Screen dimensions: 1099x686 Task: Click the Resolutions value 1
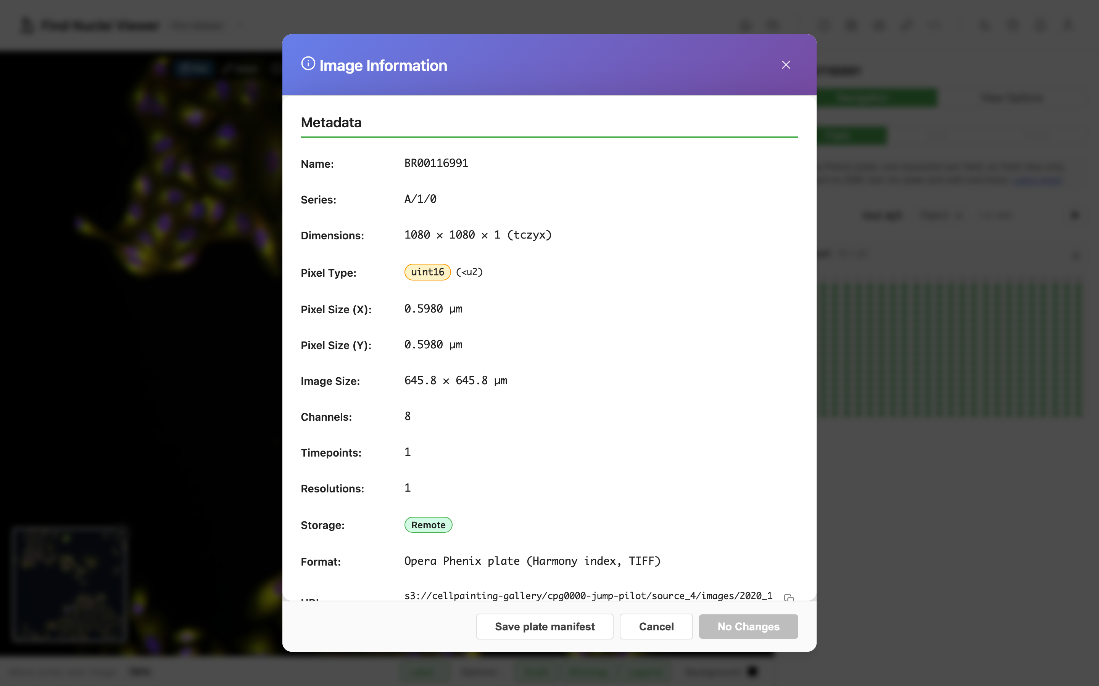408,488
